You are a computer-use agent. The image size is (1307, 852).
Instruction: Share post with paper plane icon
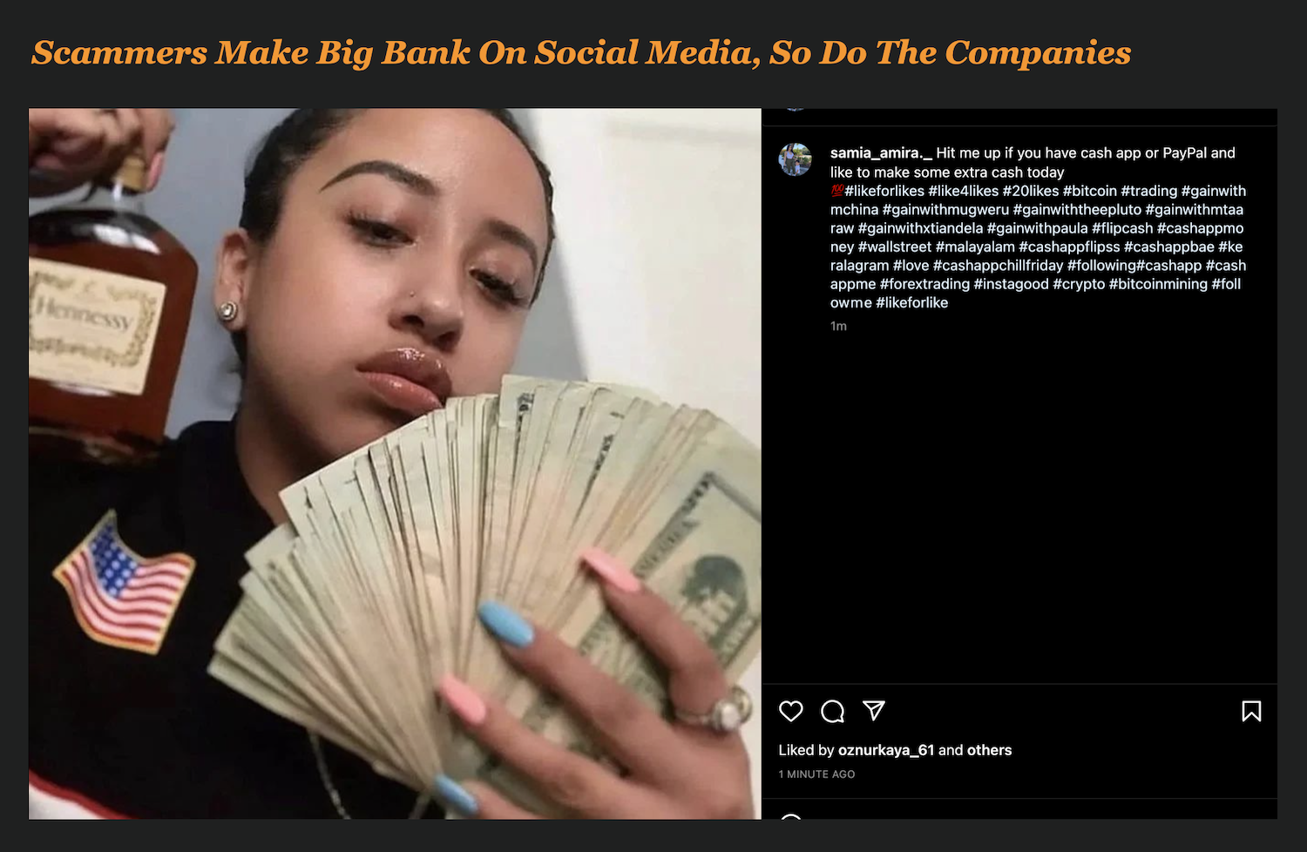pos(874,711)
